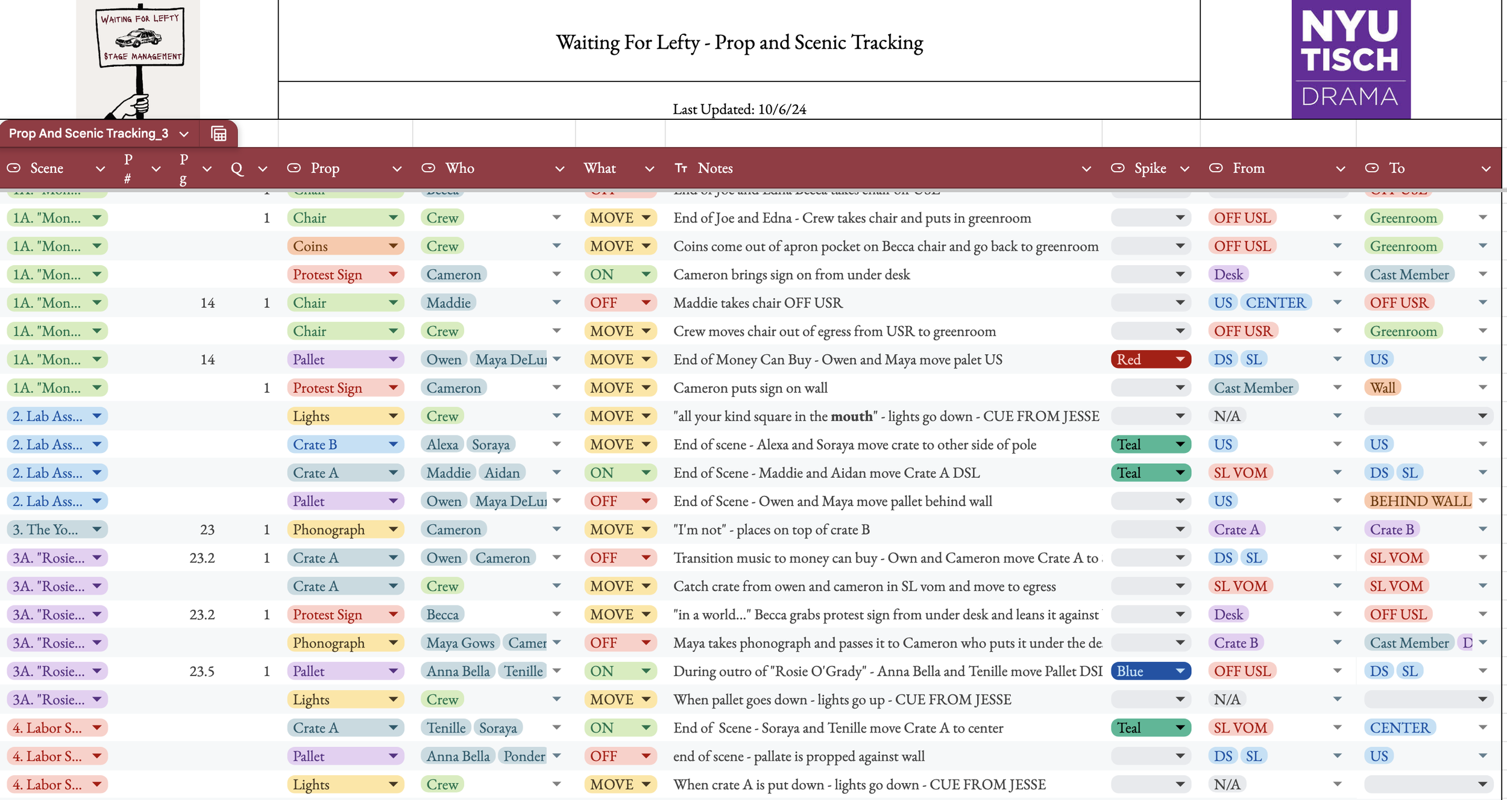This screenshot has height=800, width=1507.
Task: Select note "end of scene - pallate is propped against wall"
Action: tap(799, 756)
